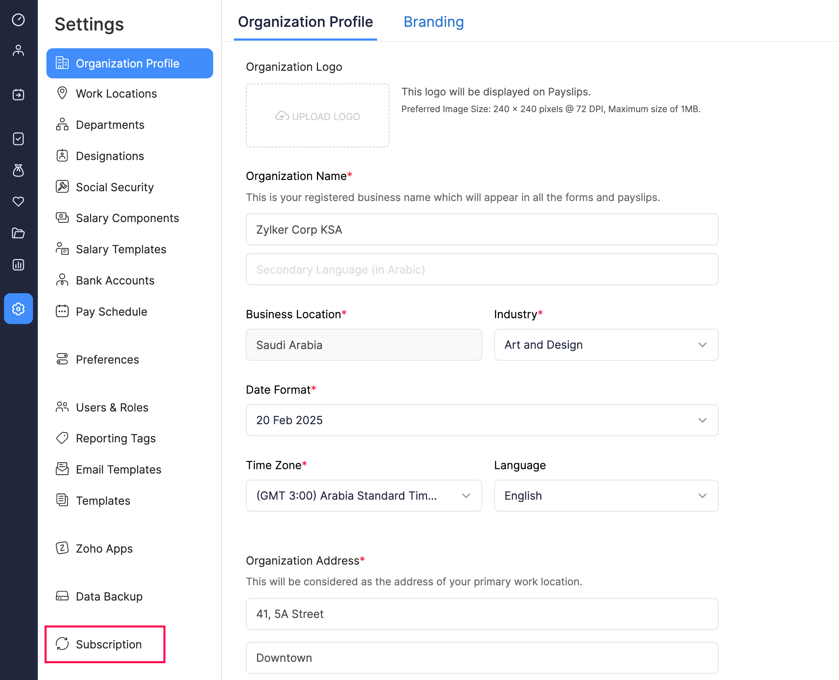Open the Employees section in the sidebar
839x680 pixels.
(x=18, y=50)
